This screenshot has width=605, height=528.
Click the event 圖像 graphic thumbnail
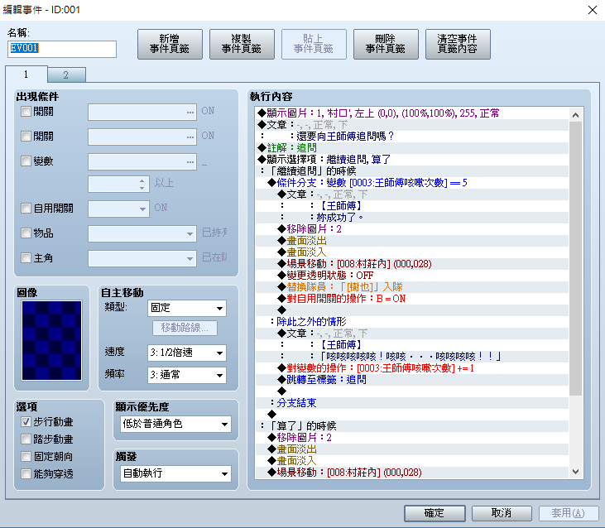pos(51,341)
